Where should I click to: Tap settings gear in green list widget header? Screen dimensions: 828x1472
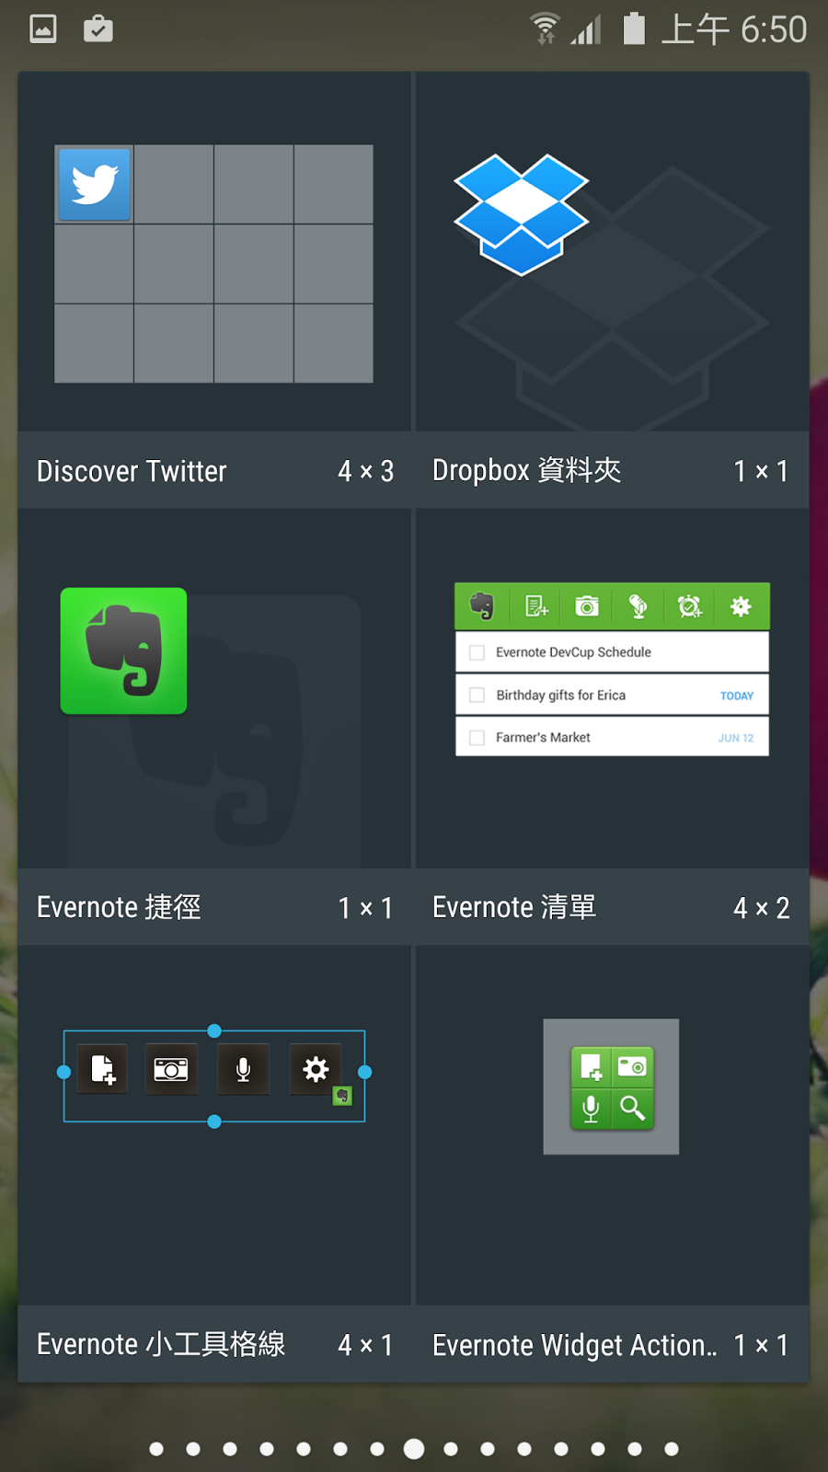pyautogui.click(x=741, y=605)
